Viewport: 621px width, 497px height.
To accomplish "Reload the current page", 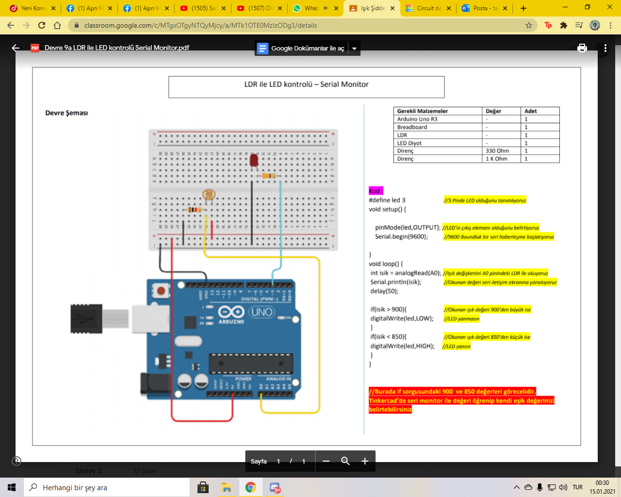I will [42, 25].
